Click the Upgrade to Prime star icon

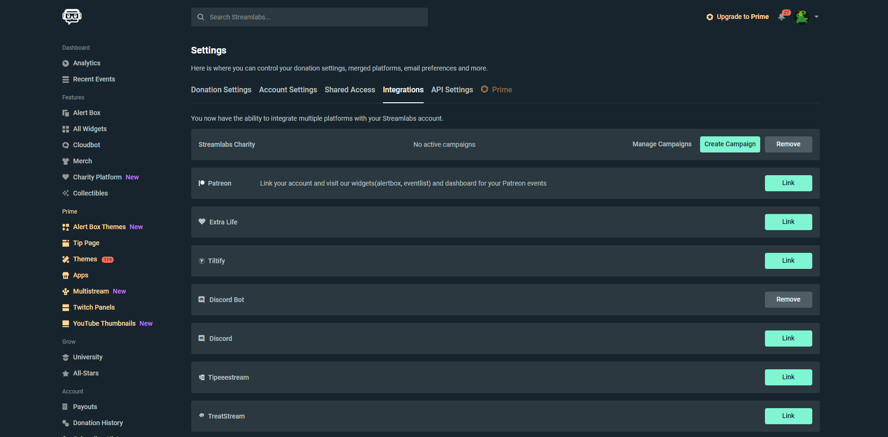point(710,17)
